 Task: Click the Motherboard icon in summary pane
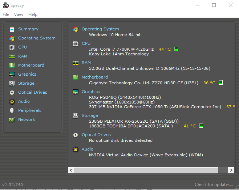[x=76, y=77]
